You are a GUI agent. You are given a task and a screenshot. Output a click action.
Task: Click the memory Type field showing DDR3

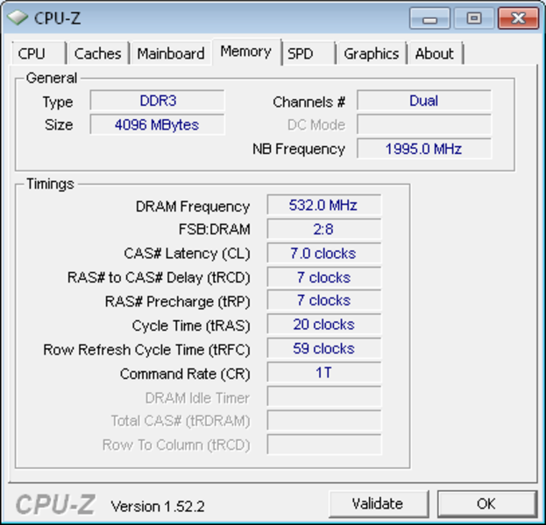click(158, 101)
